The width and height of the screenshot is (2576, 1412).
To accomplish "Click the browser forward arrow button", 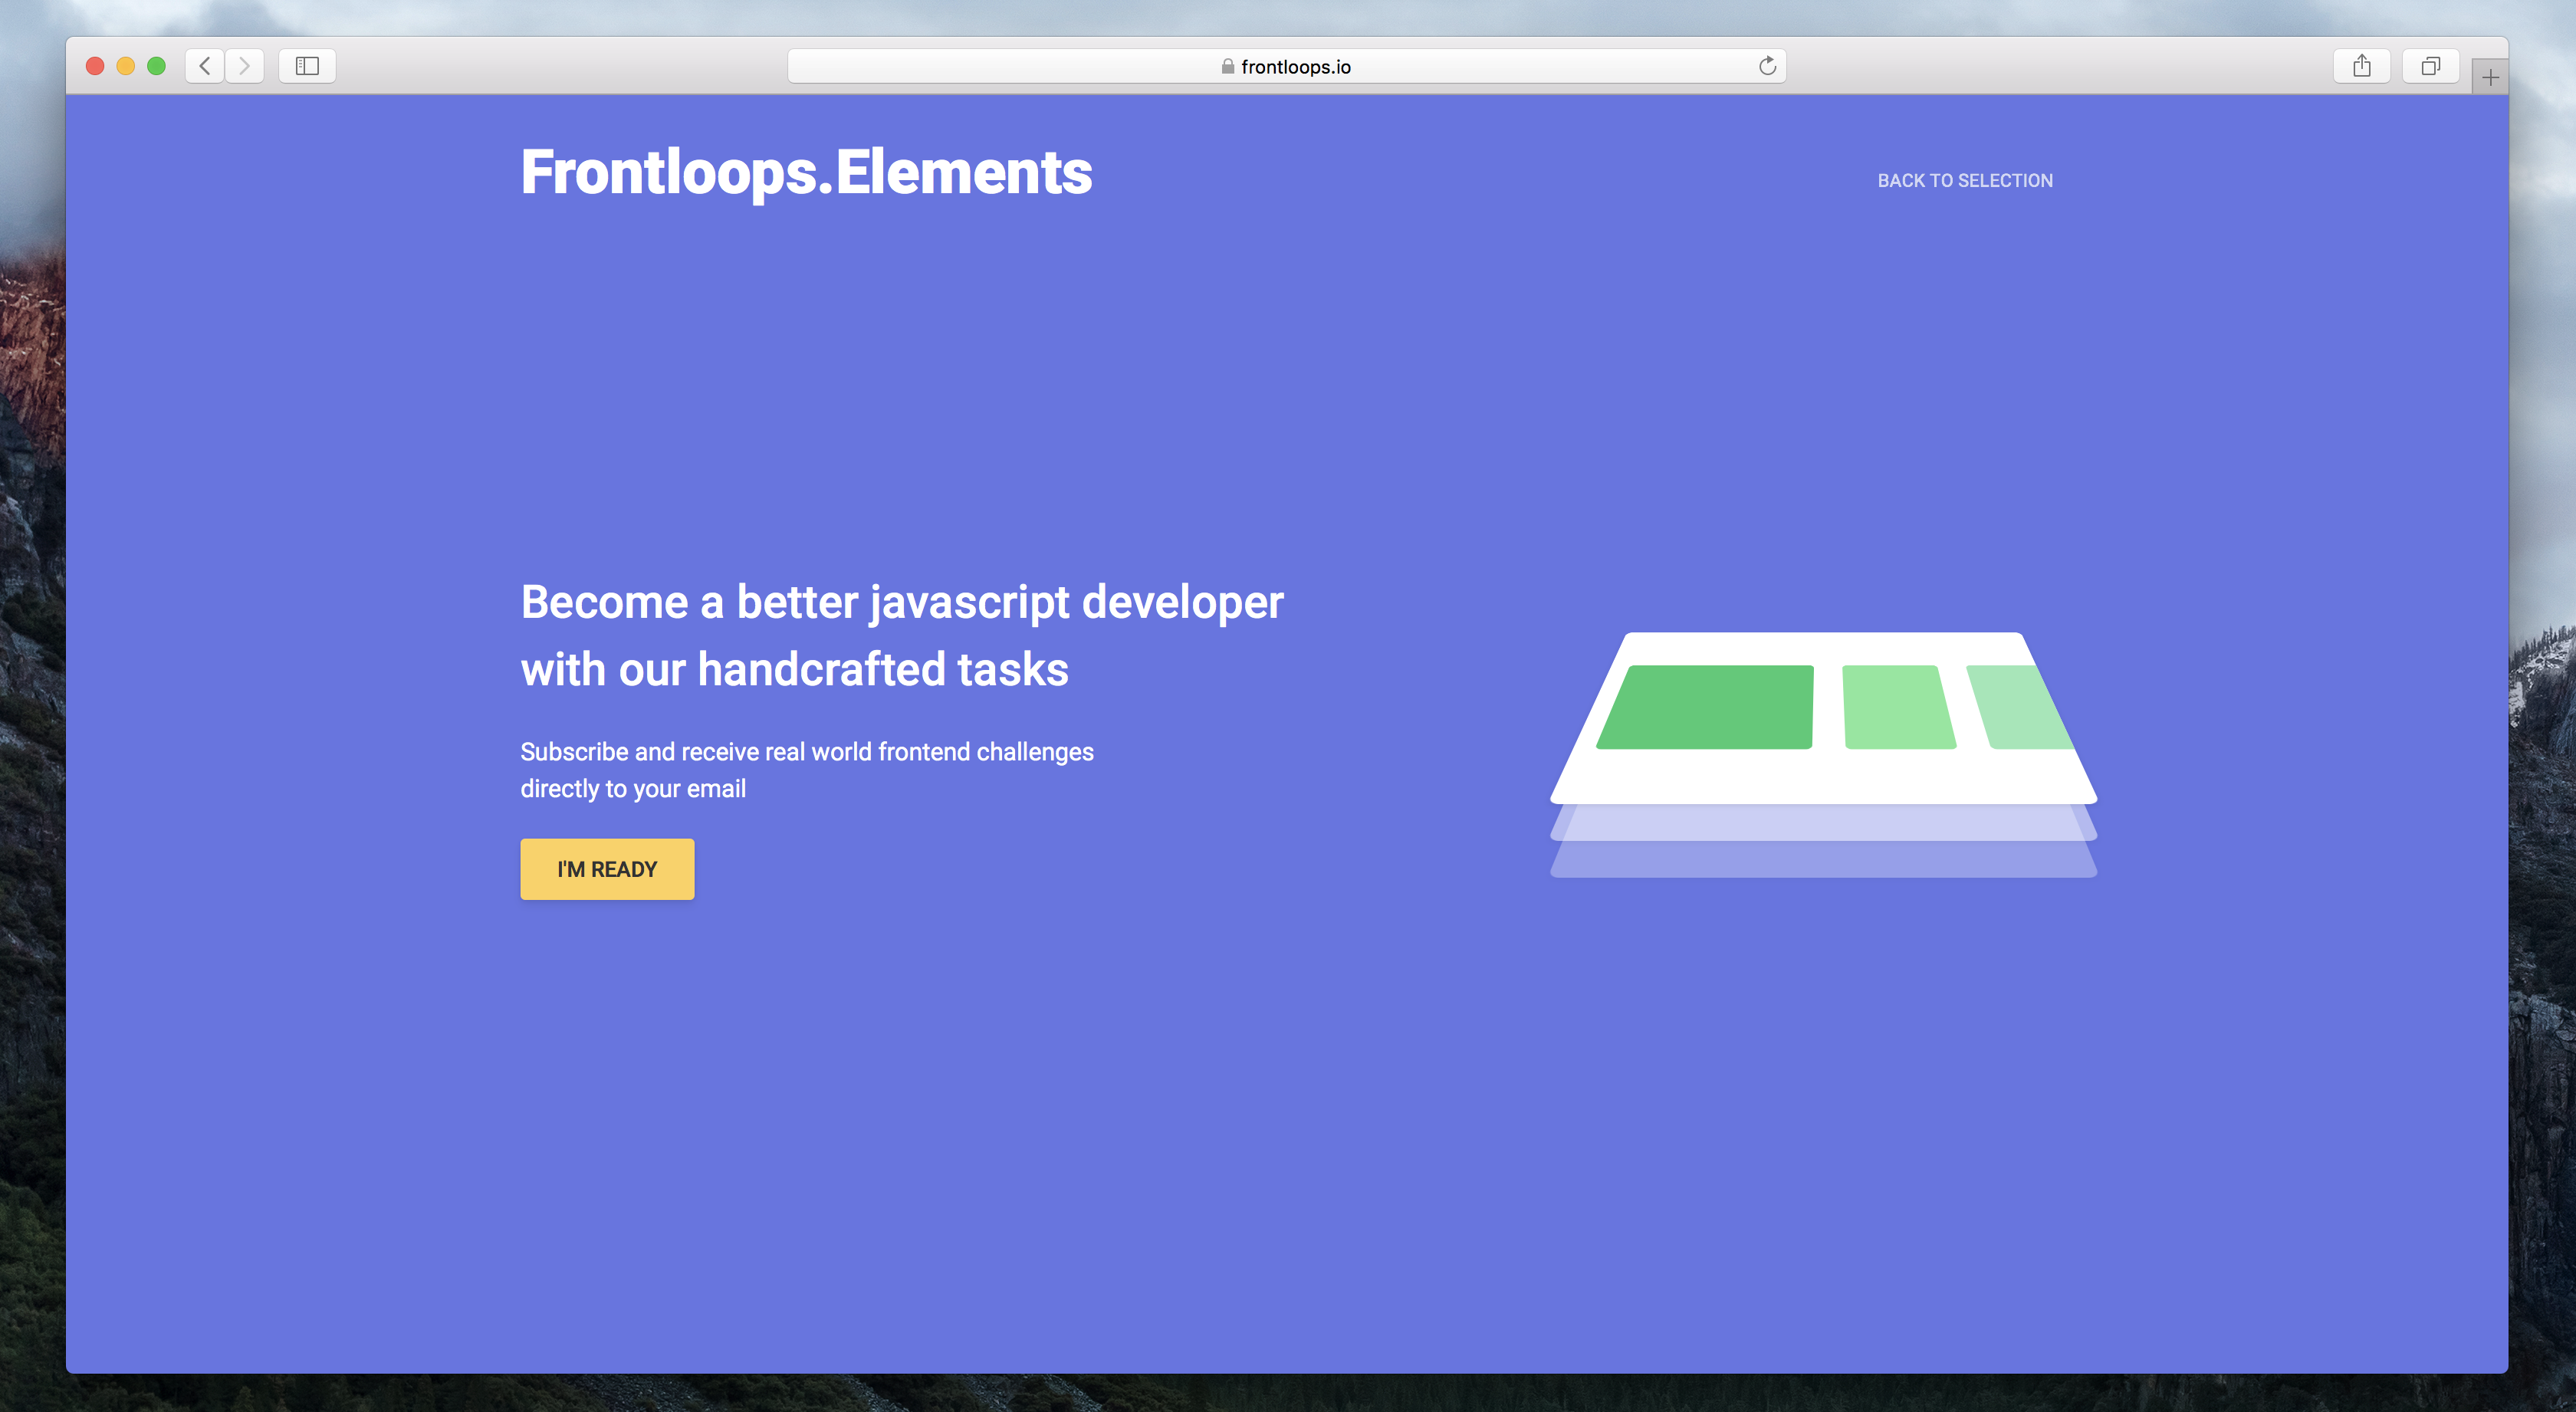I will tap(244, 66).
